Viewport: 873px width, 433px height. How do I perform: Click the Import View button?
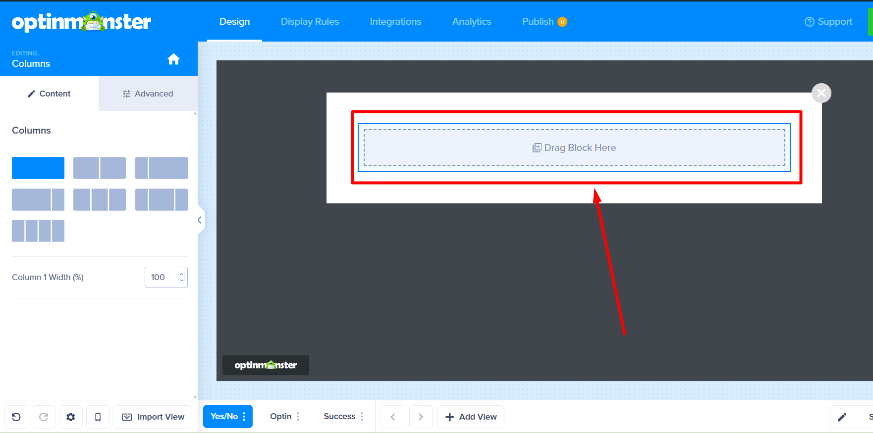153,417
